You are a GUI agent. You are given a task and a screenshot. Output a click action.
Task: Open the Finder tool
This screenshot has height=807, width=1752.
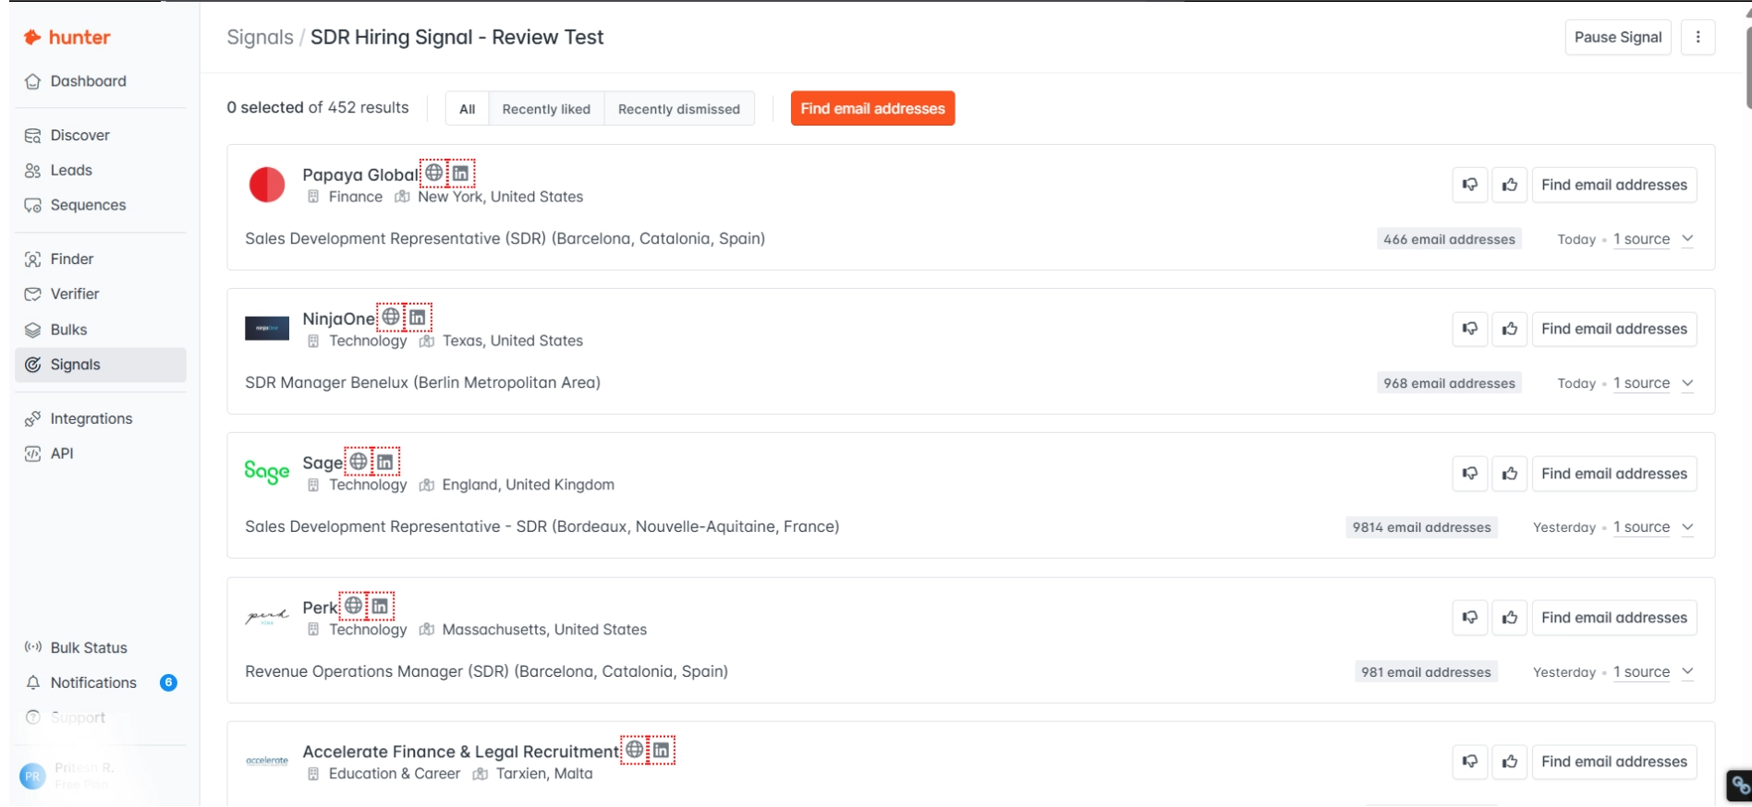coord(101,259)
